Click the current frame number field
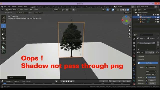 [103, 81]
